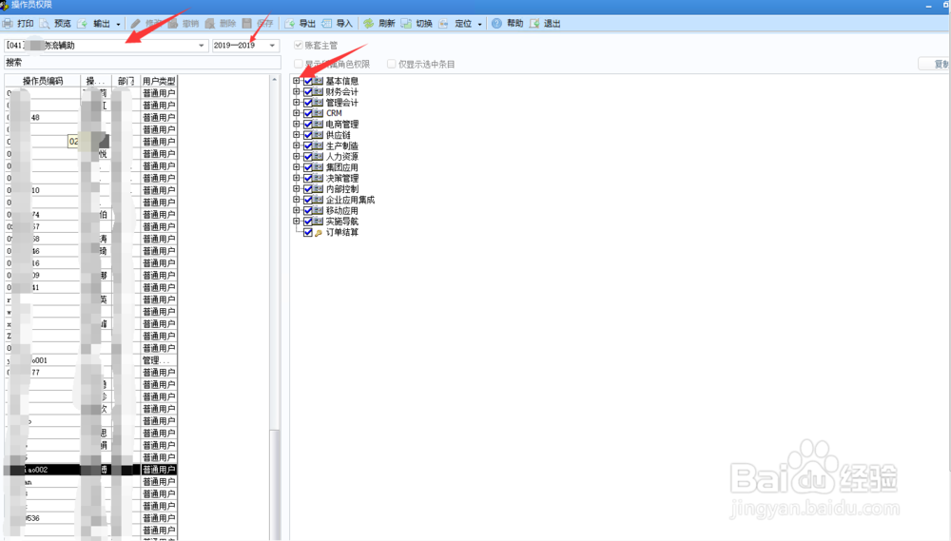Uncheck the 企业应用集成 permission checkbox
Screen dimensions: 951x541
pyautogui.click(x=308, y=200)
